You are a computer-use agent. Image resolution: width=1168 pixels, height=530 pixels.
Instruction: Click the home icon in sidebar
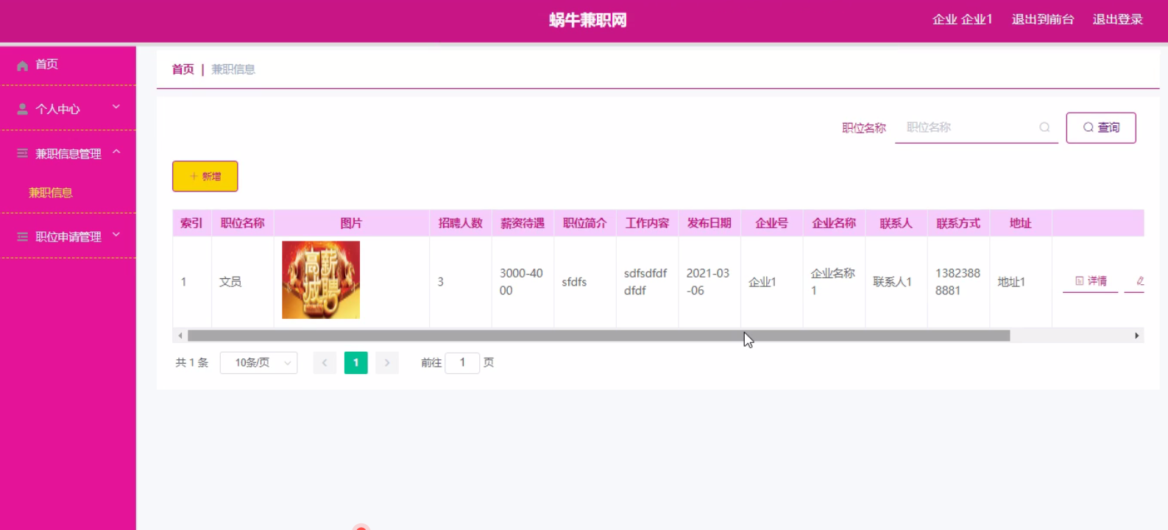click(x=22, y=66)
